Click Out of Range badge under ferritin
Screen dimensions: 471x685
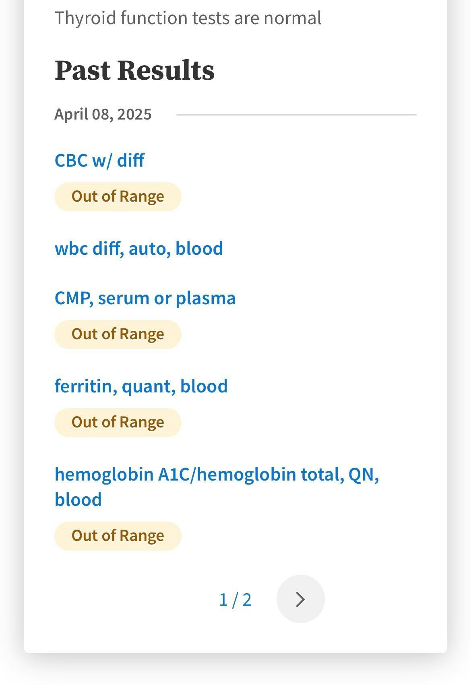tap(118, 422)
